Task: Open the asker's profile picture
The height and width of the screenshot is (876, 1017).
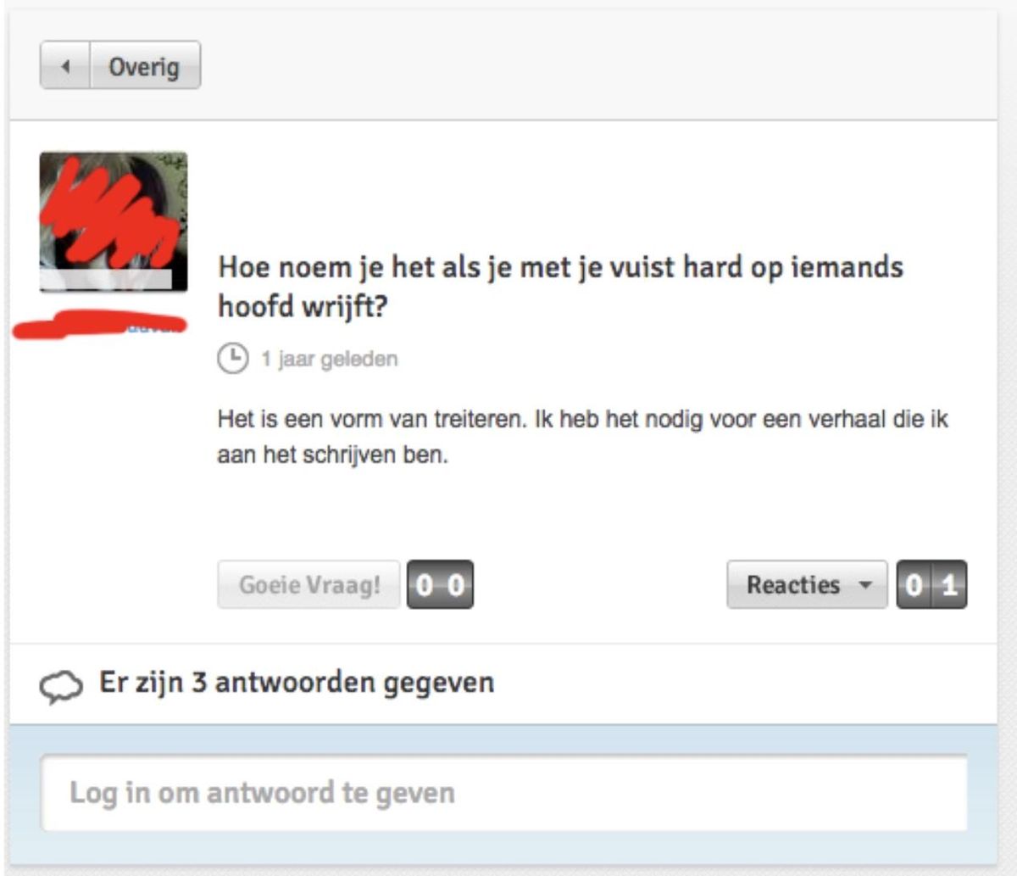Action: click(x=114, y=222)
